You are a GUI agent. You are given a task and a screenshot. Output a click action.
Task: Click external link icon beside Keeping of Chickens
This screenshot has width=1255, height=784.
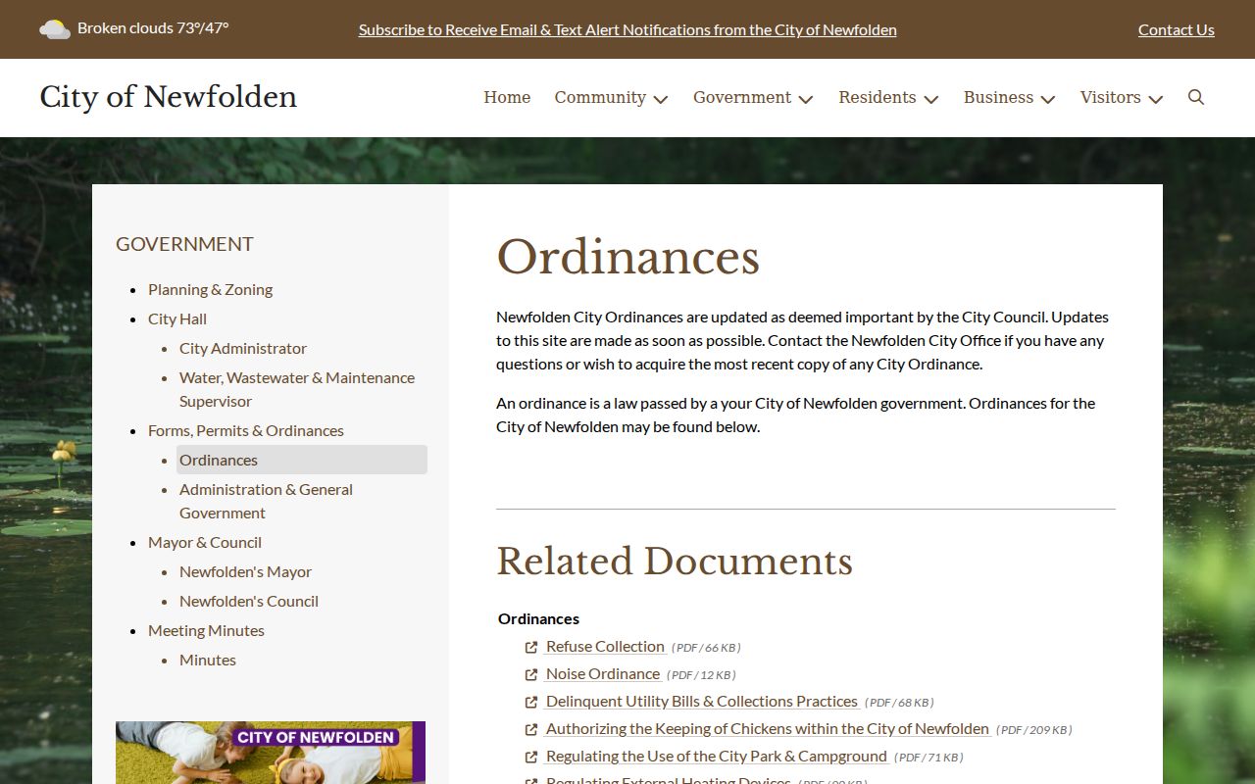coord(531,729)
